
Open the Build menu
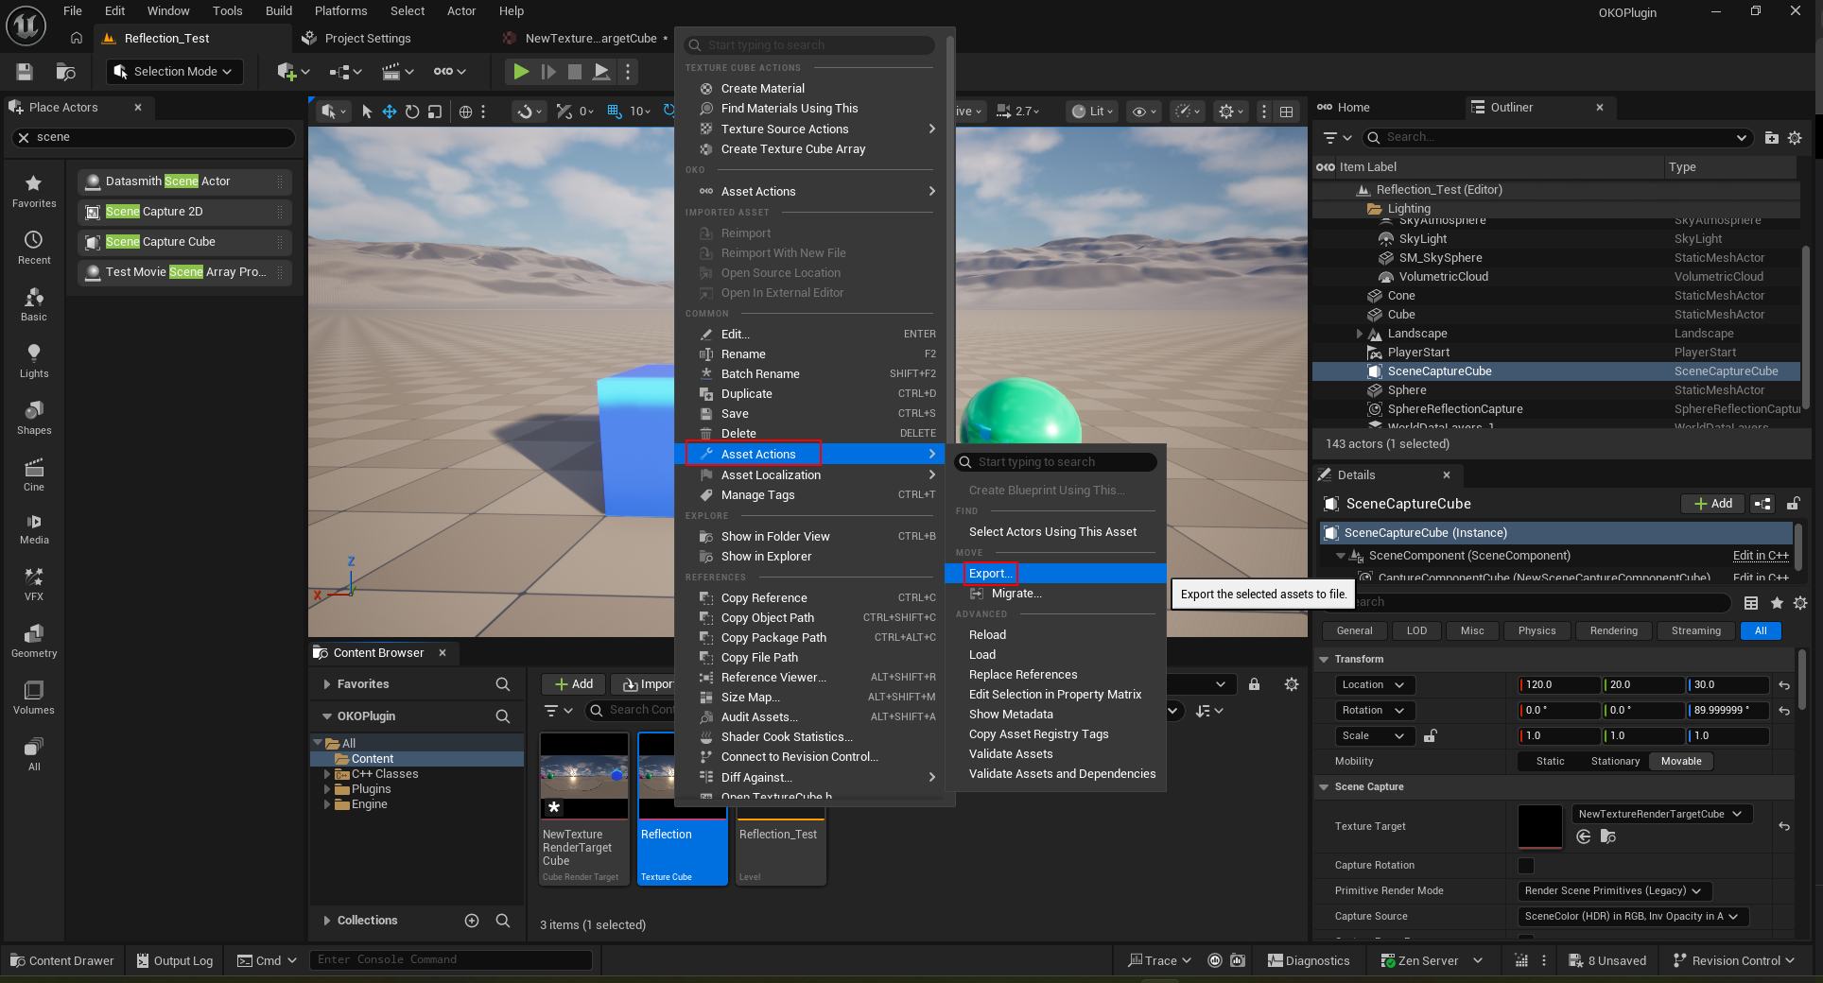[279, 11]
